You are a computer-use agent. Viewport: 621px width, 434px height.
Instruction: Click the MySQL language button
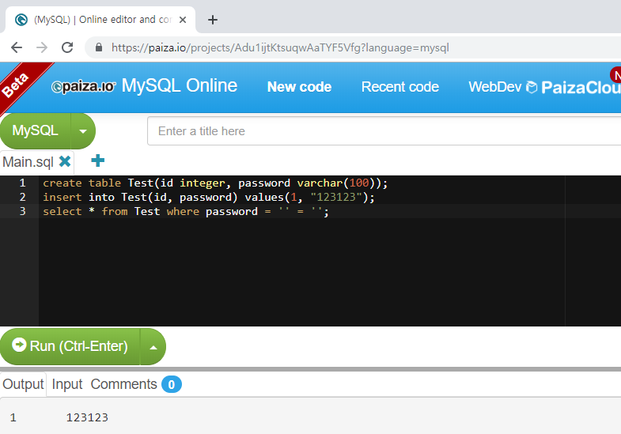pyautogui.click(x=36, y=130)
